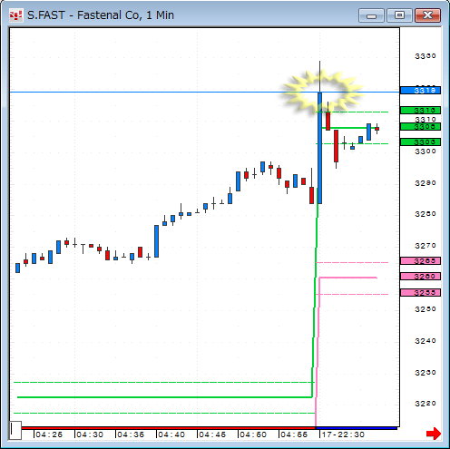
Task: Click the 04:40 time axis label
Action: 171,434
